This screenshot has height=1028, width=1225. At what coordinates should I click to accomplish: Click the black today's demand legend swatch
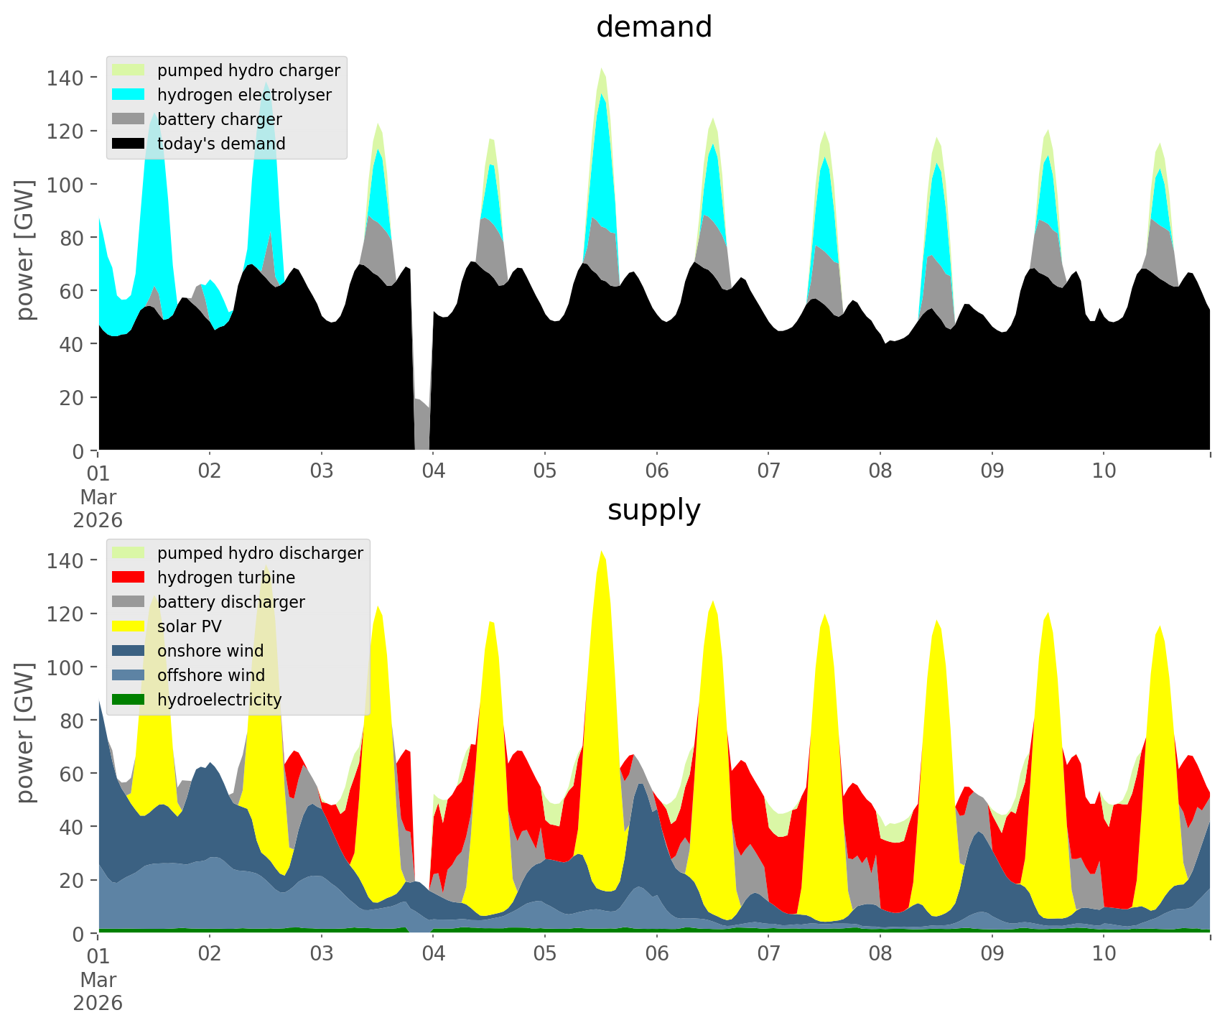coord(129,144)
